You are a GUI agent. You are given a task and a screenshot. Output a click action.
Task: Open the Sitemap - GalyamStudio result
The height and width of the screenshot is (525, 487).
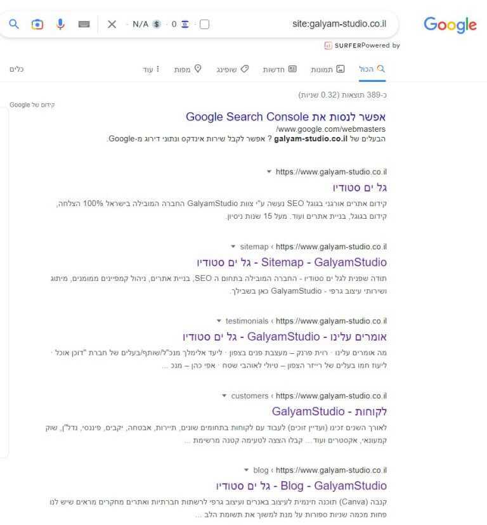tap(292, 262)
